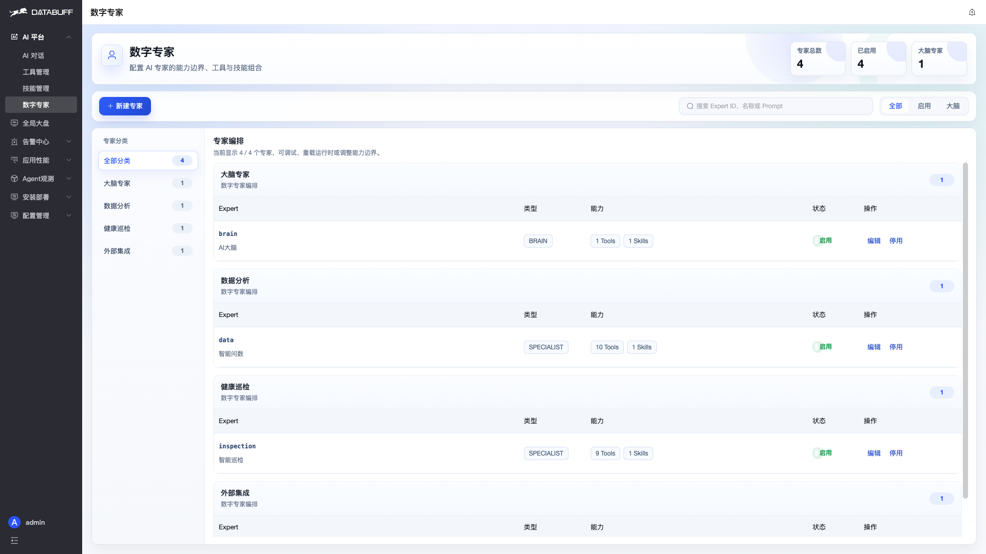Expand the 配置管理 menu chevron
The image size is (986, 554).
69,215
